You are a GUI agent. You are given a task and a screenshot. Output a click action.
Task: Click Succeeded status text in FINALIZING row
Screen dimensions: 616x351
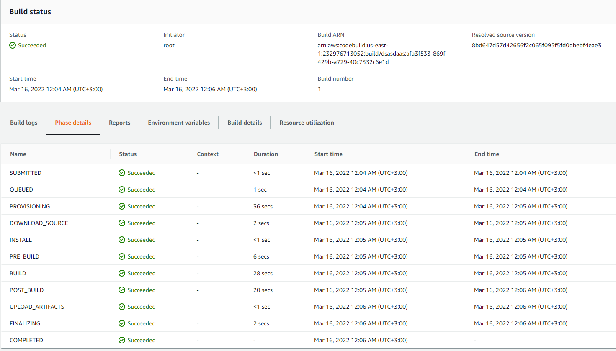coord(142,323)
